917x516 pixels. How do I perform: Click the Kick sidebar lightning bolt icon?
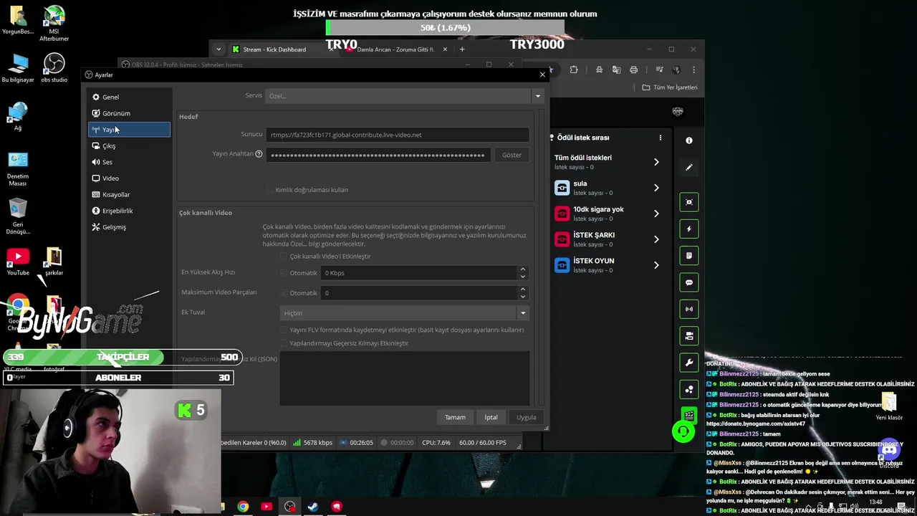pyautogui.click(x=689, y=229)
